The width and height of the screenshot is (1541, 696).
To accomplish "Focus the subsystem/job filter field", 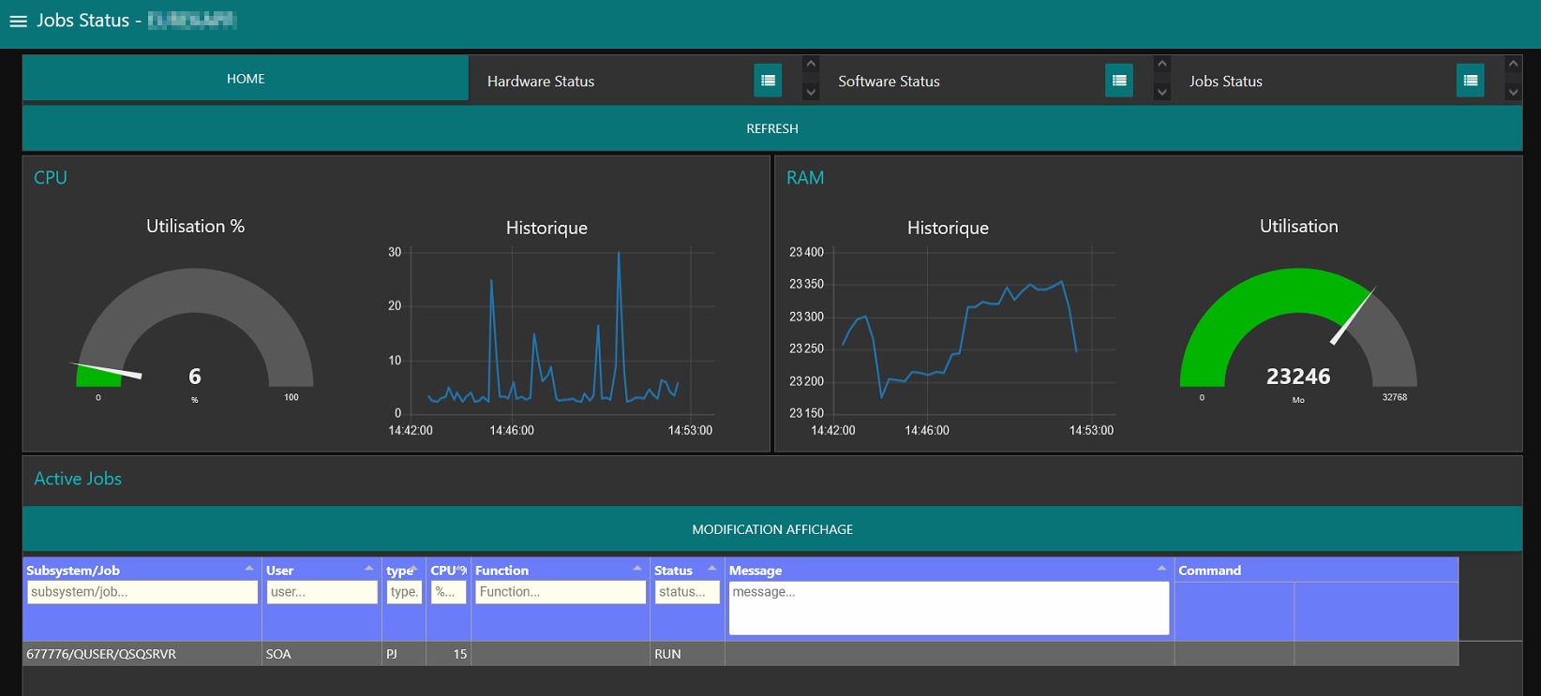I will (x=142, y=592).
